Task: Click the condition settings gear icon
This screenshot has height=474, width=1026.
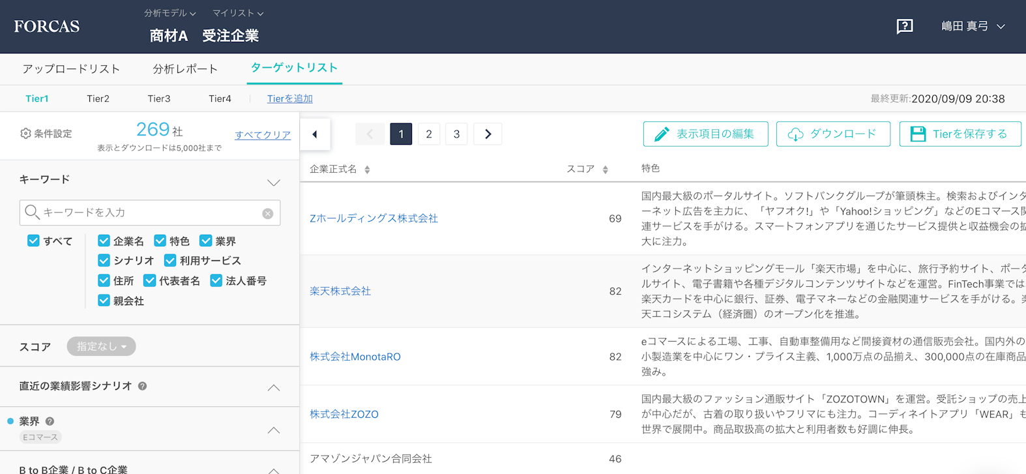Action: coord(25,134)
